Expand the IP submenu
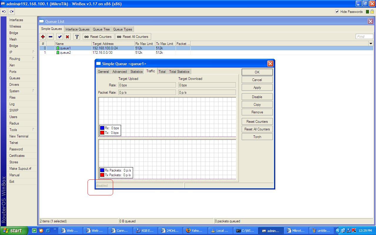Viewport: 376px width, 235px height. pyautogui.click(x=33, y=52)
